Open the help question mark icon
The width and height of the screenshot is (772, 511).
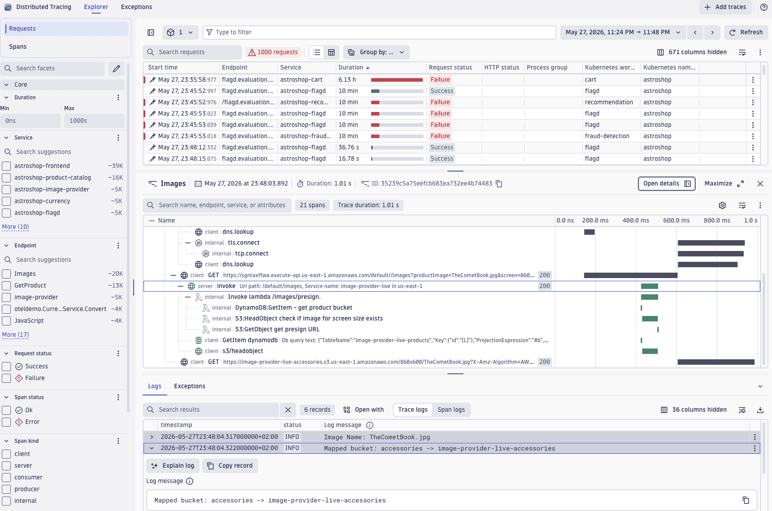coord(764,7)
